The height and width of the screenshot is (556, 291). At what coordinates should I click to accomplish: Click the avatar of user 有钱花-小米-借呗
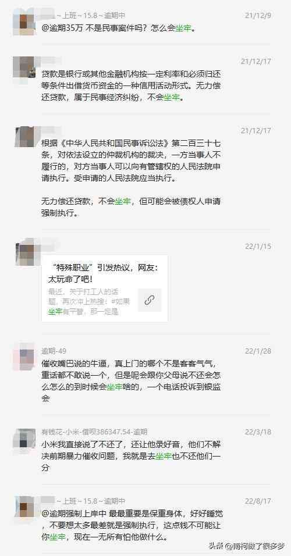[24, 439]
